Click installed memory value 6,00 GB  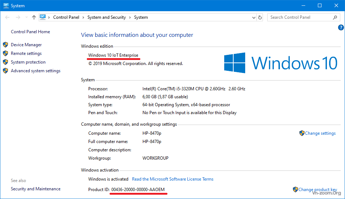coord(165,97)
